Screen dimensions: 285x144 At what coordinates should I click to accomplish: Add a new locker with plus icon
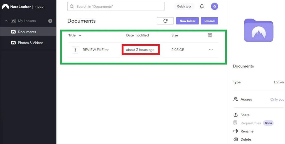point(50,21)
